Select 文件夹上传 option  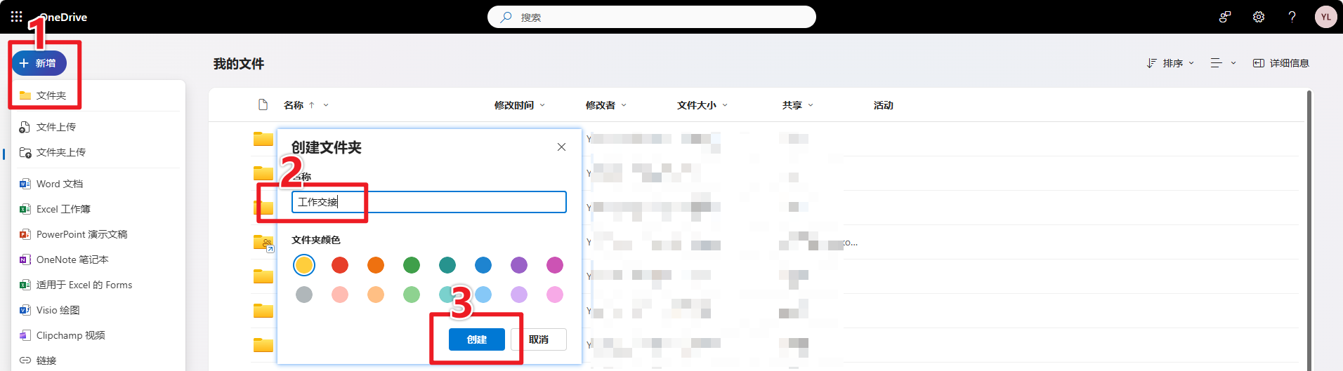(x=60, y=152)
